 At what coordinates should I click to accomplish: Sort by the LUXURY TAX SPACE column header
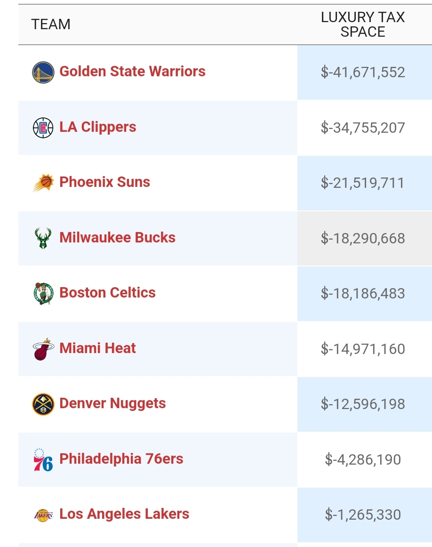point(363,24)
